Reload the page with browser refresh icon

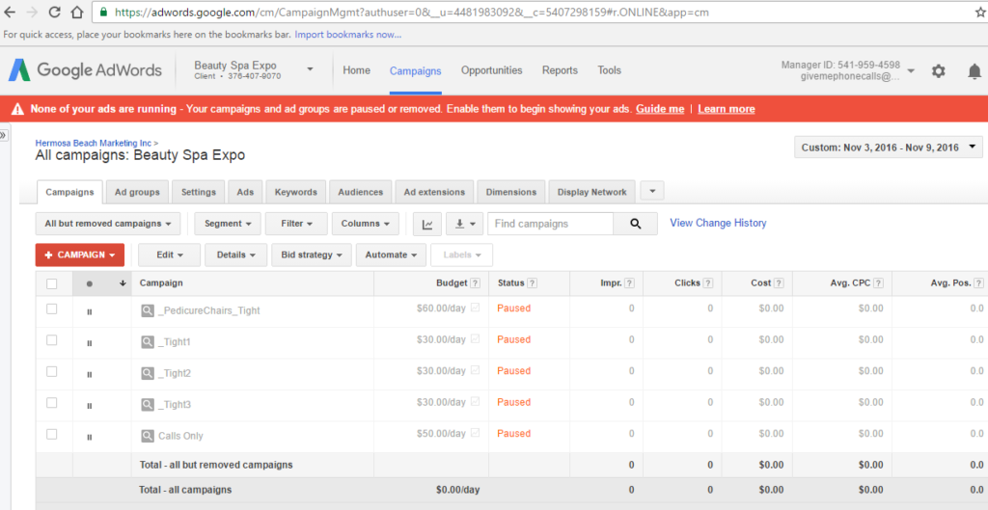click(x=52, y=12)
